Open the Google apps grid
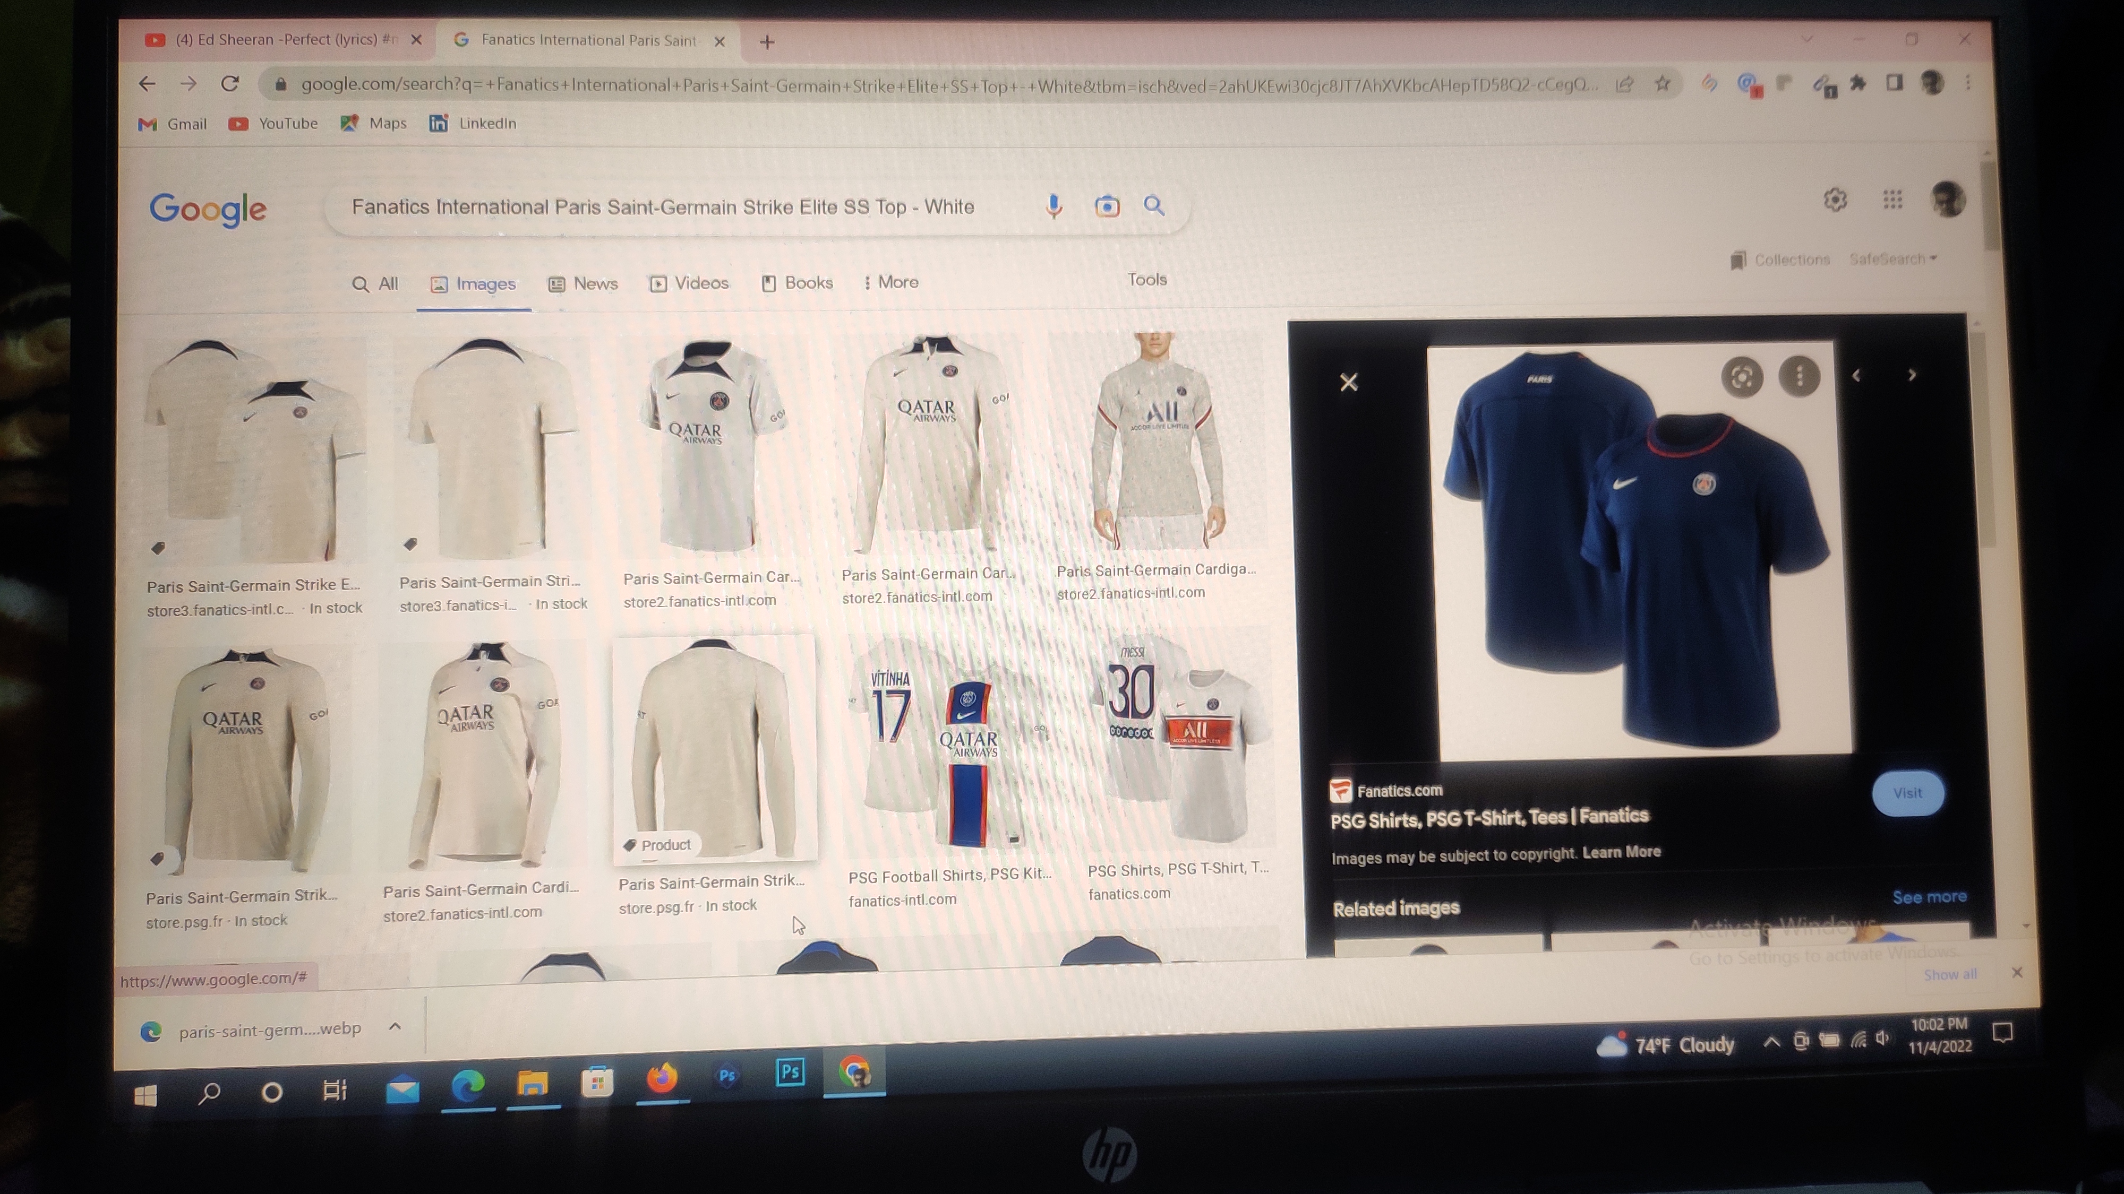The height and width of the screenshot is (1194, 2124). (x=1892, y=200)
